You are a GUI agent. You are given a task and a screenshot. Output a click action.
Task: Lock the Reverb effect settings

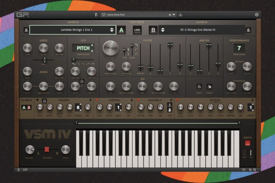[253, 100]
